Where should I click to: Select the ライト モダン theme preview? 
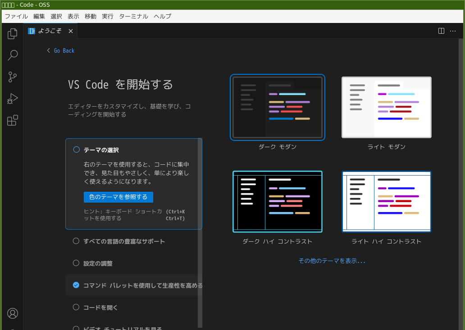386,107
